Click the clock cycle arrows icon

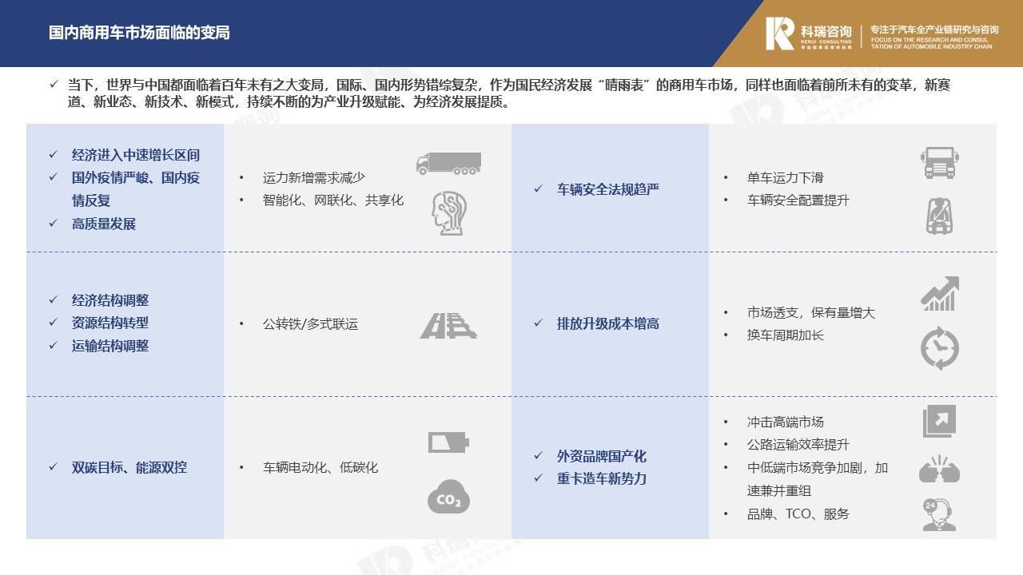[940, 349]
